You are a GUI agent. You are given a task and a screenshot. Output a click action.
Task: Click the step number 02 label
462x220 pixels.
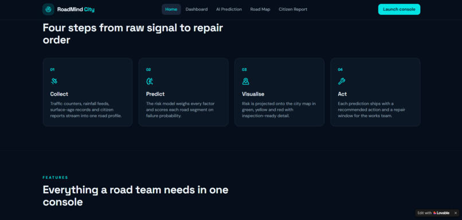[148, 70]
